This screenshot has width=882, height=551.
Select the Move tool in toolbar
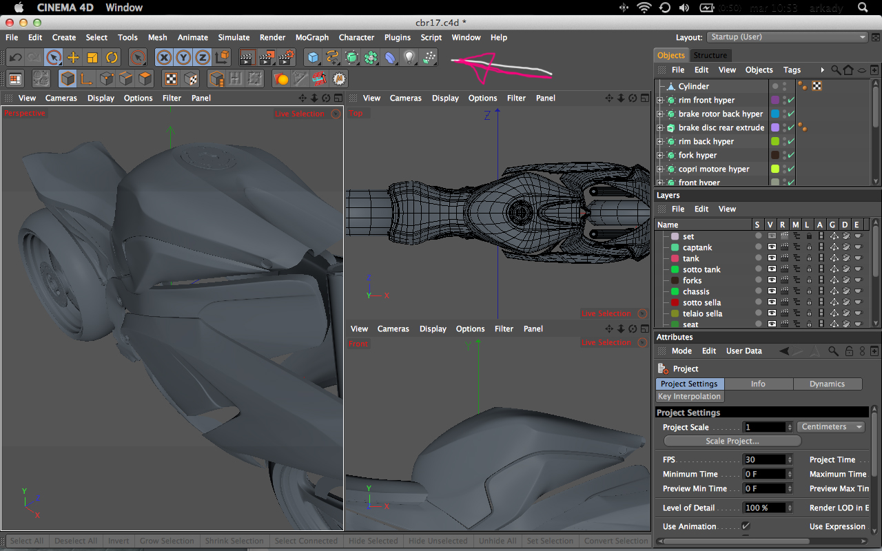73,58
